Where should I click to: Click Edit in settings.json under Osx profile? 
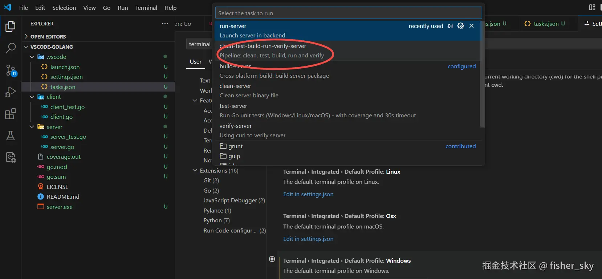click(x=308, y=239)
